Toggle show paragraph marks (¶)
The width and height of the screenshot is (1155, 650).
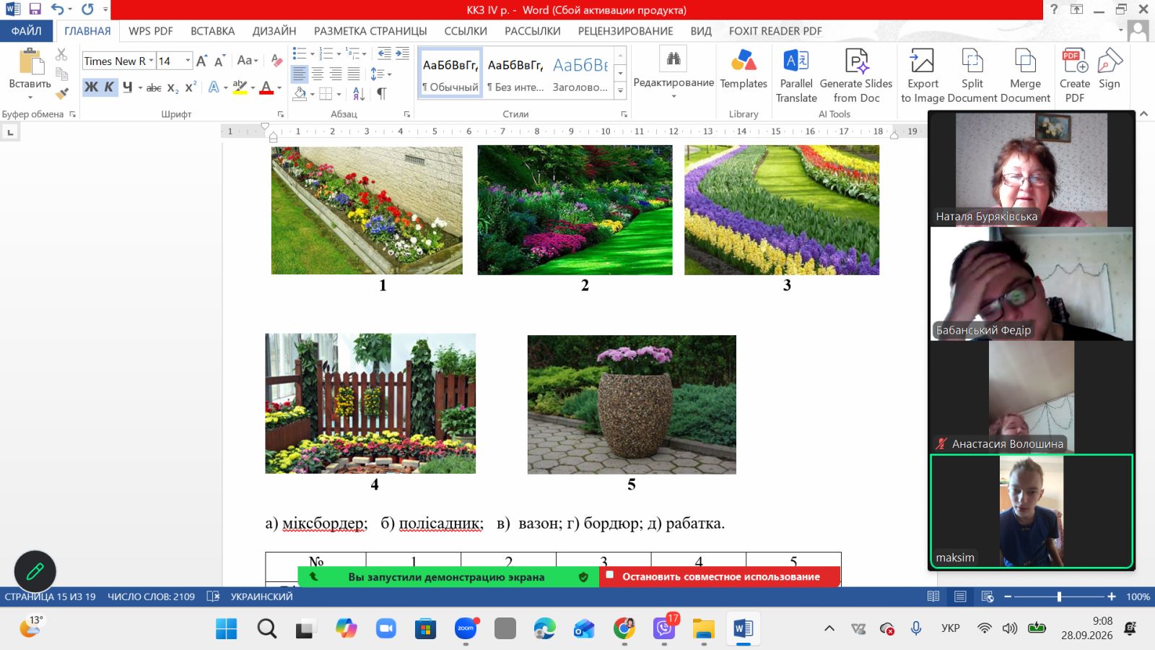click(x=381, y=93)
